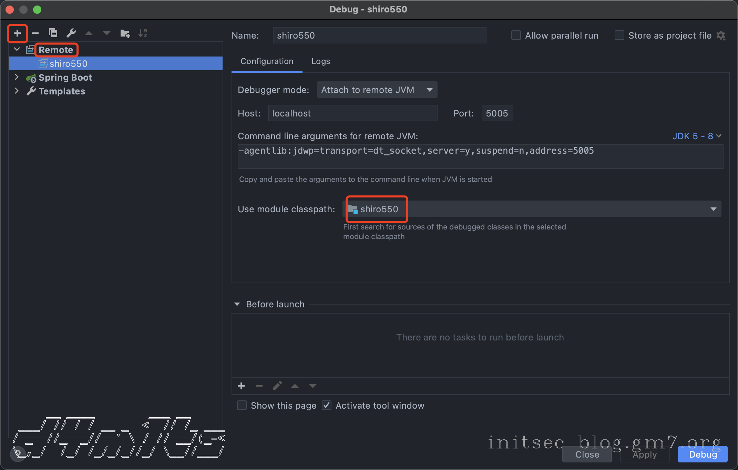Click the Store as project file gear
The image size is (738, 470).
721,35
